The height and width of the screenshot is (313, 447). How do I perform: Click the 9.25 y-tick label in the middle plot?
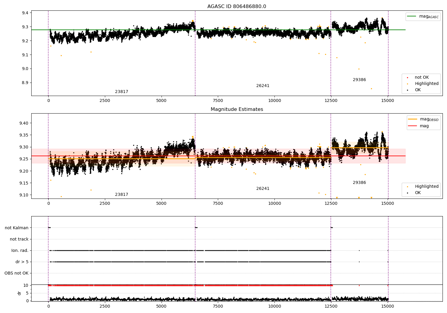click(24, 159)
